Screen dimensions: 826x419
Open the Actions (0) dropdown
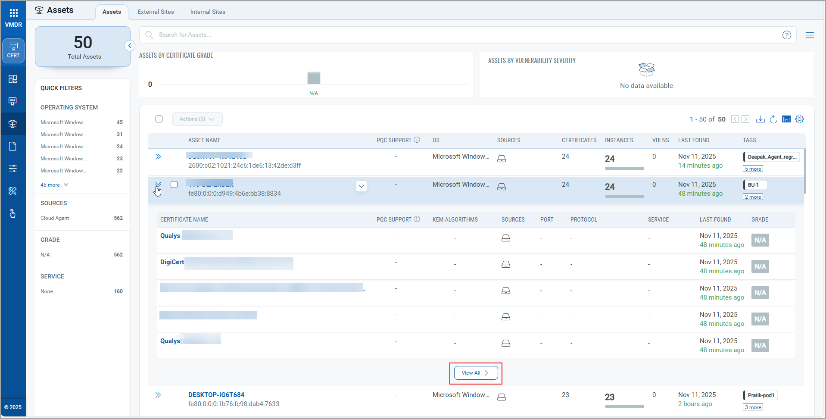[x=197, y=119]
